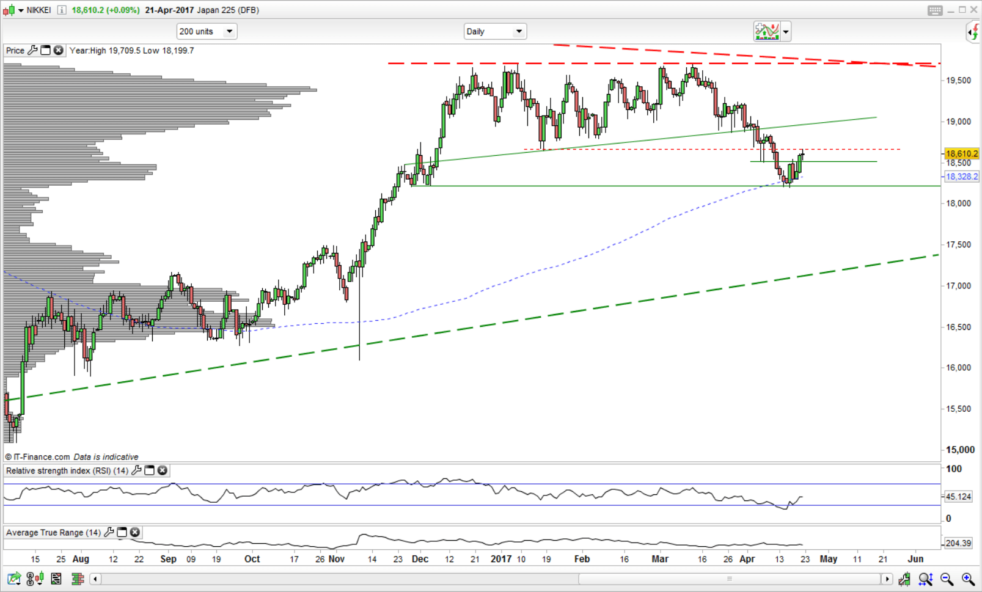Open the NIKKEI instrument info icon

(x=61, y=10)
